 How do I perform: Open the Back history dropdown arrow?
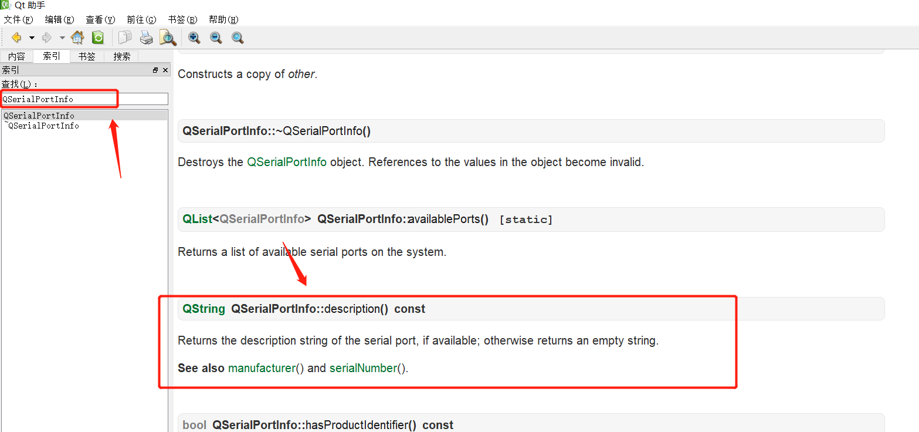tap(32, 38)
